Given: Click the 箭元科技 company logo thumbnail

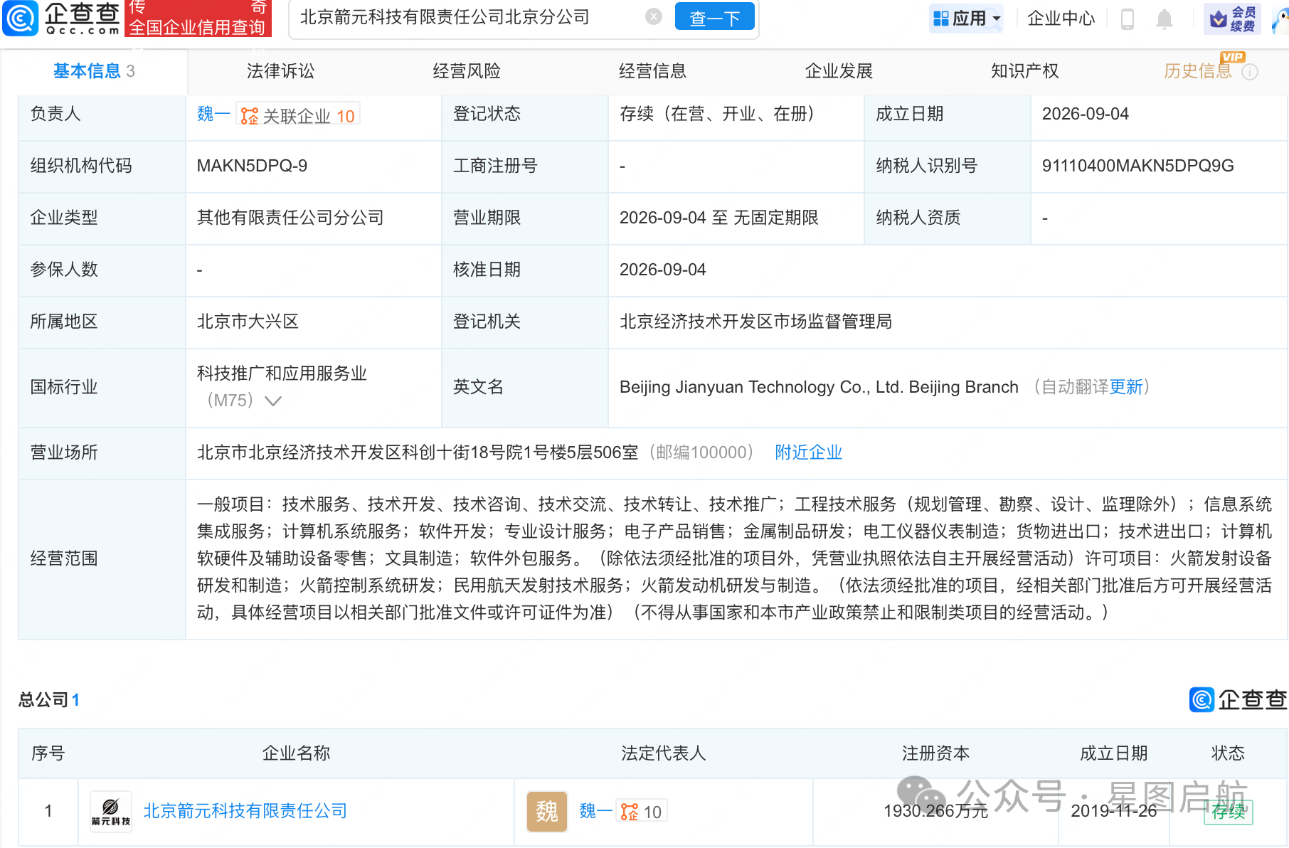Looking at the screenshot, I should click(110, 811).
